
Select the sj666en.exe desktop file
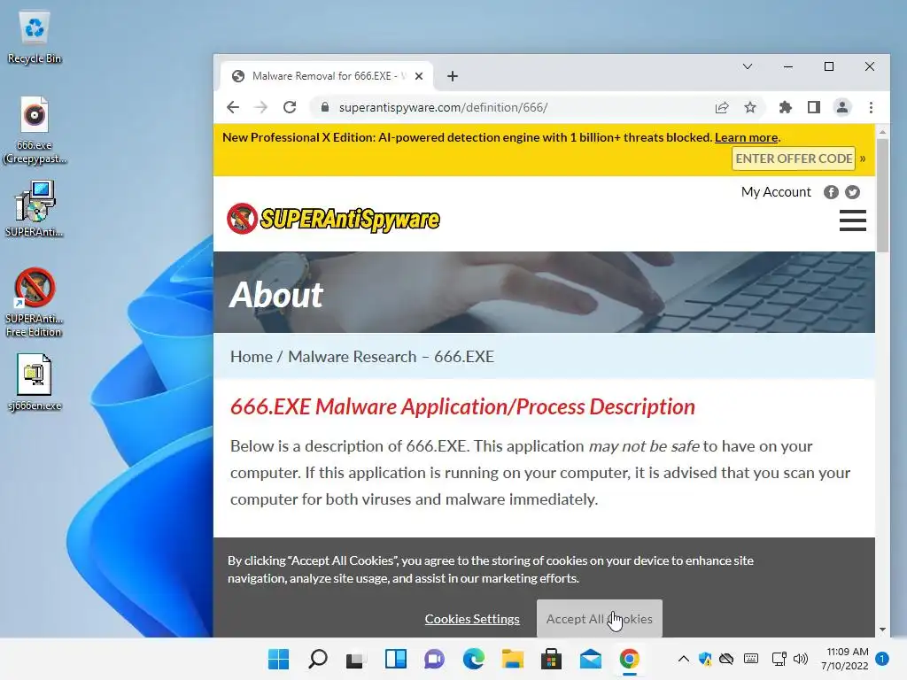point(35,382)
